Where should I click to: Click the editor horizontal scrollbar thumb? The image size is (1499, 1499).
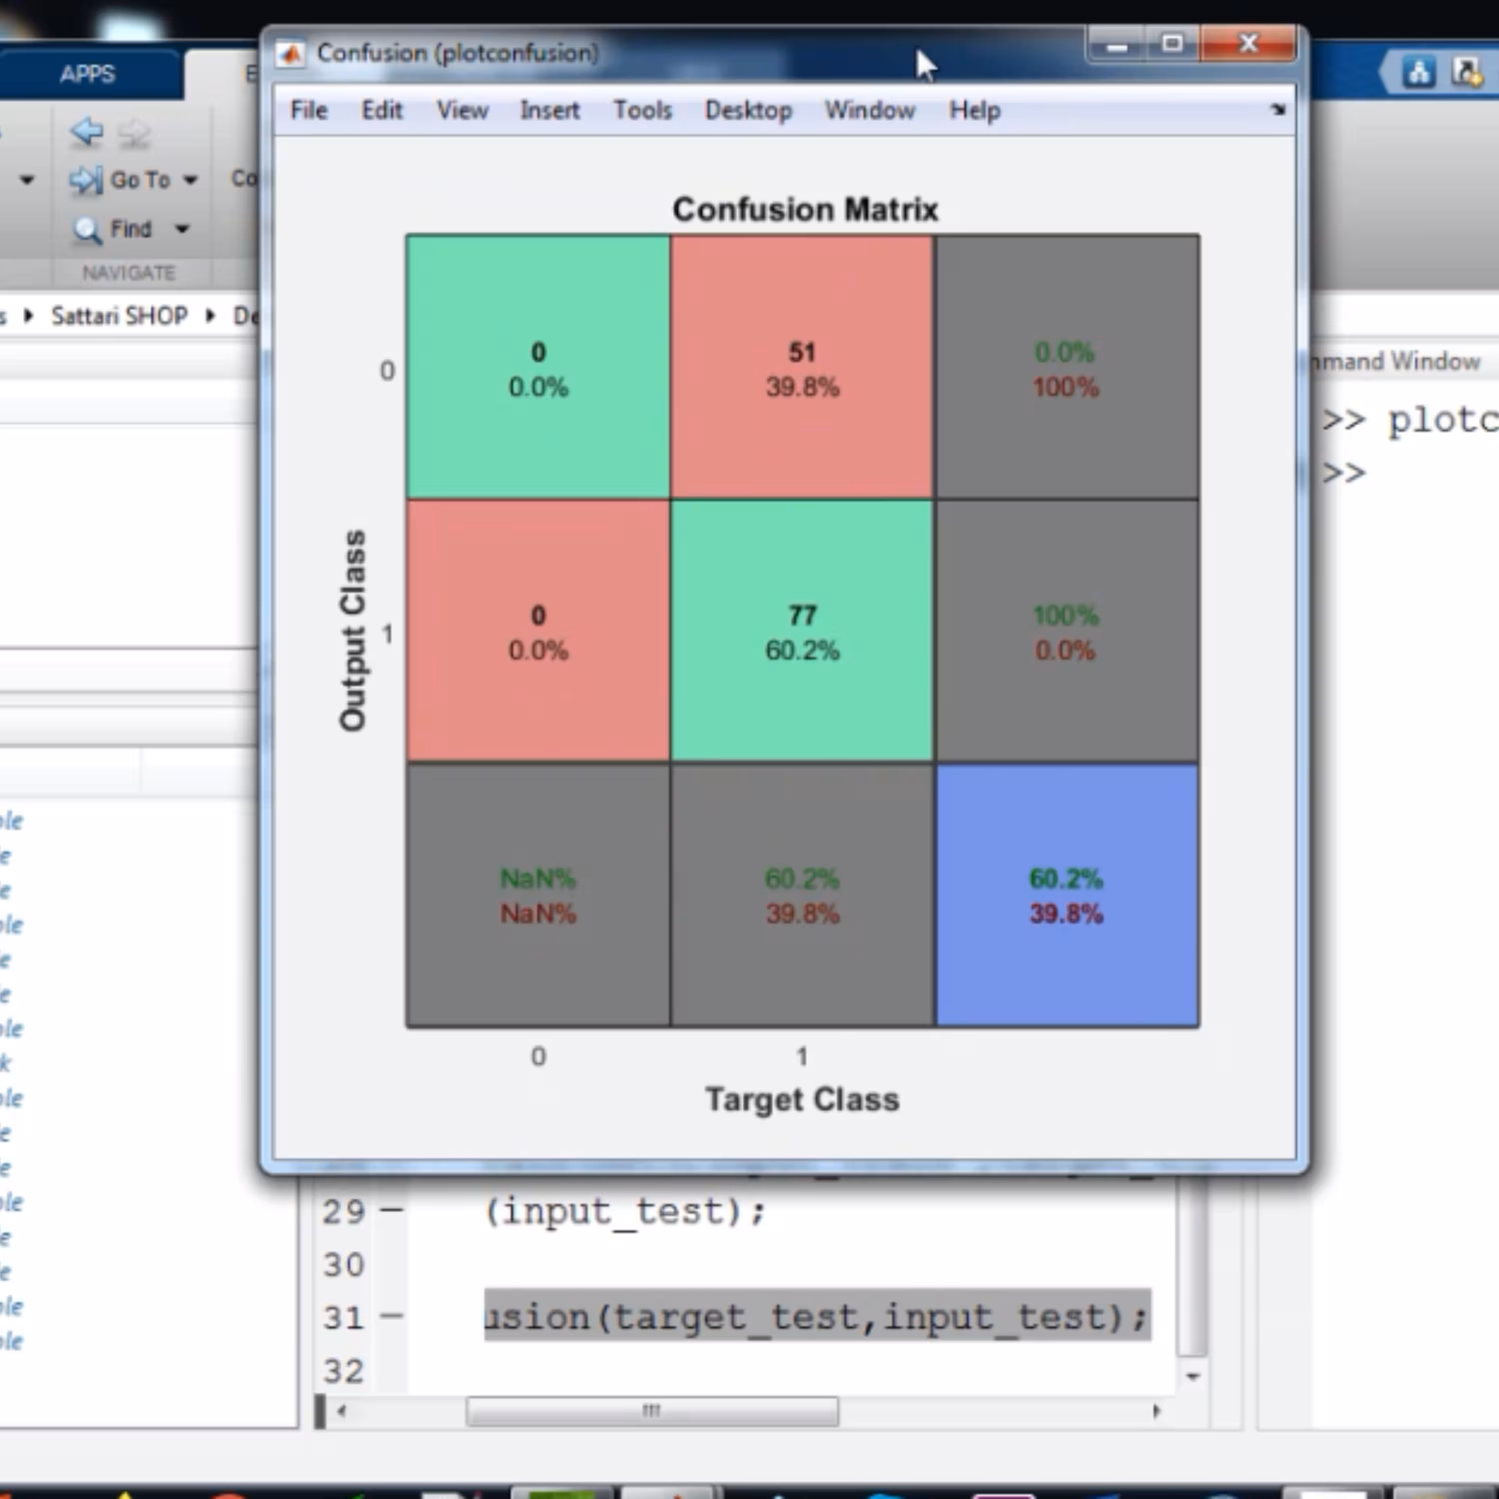(x=652, y=1411)
